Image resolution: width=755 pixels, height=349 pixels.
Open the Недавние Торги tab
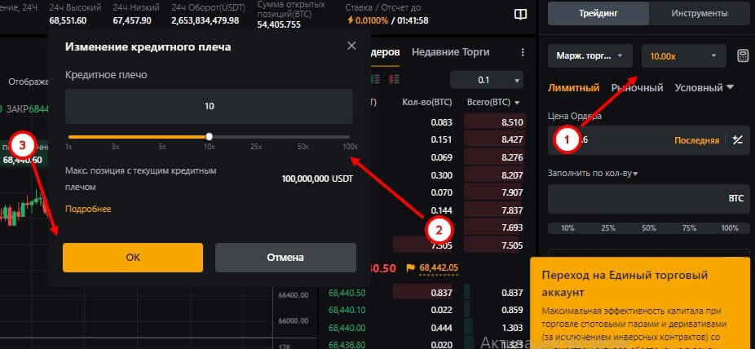coord(450,52)
